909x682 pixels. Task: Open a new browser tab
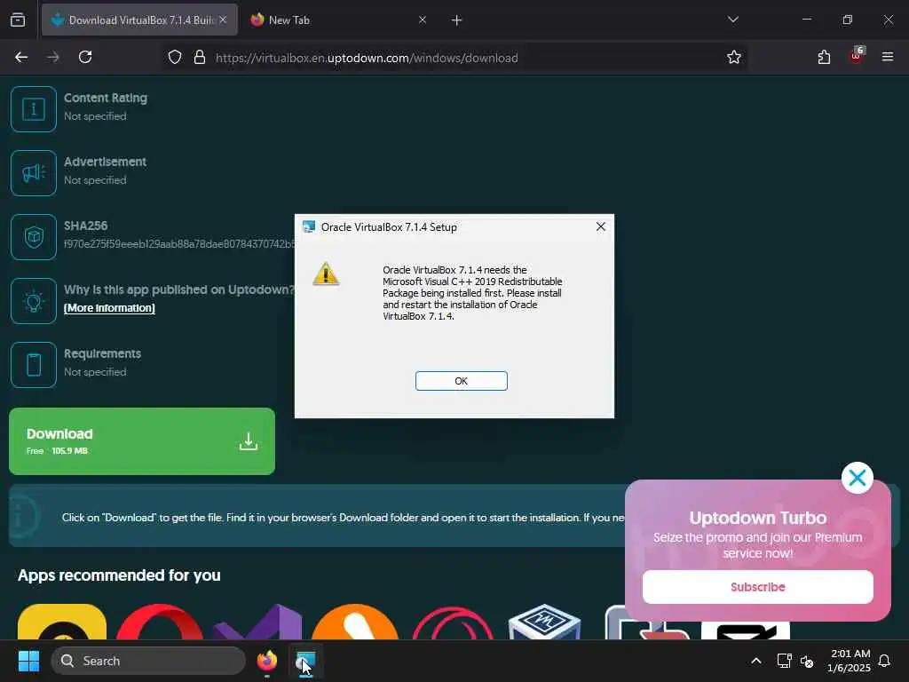click(456, 20)
